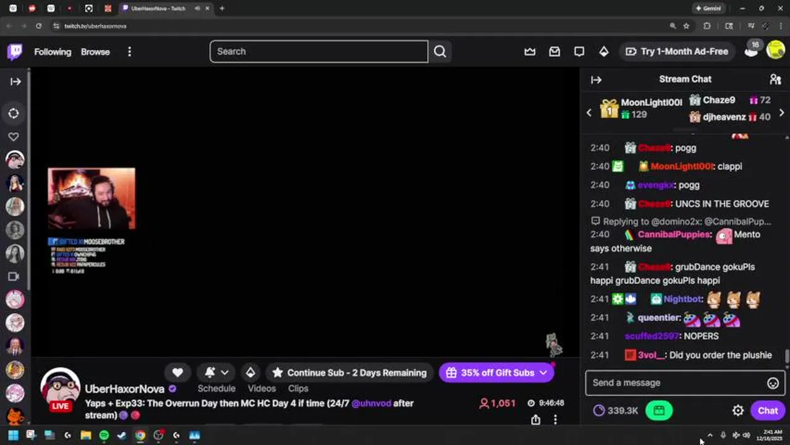The width and height of the screenshot is (790, 445).
Task: Open the Twitch home logo
Action: (15, 51)
